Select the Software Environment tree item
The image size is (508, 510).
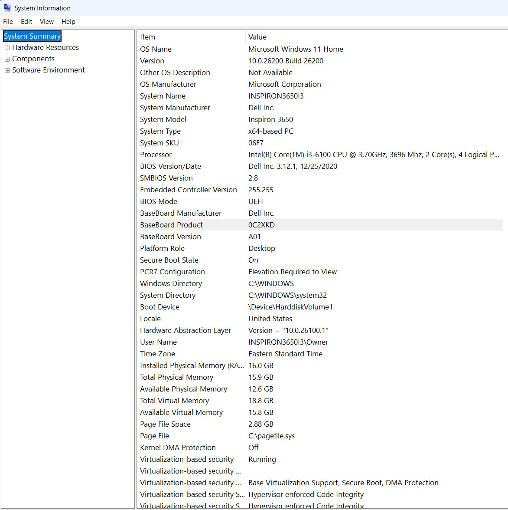click(x=49, y=70)
